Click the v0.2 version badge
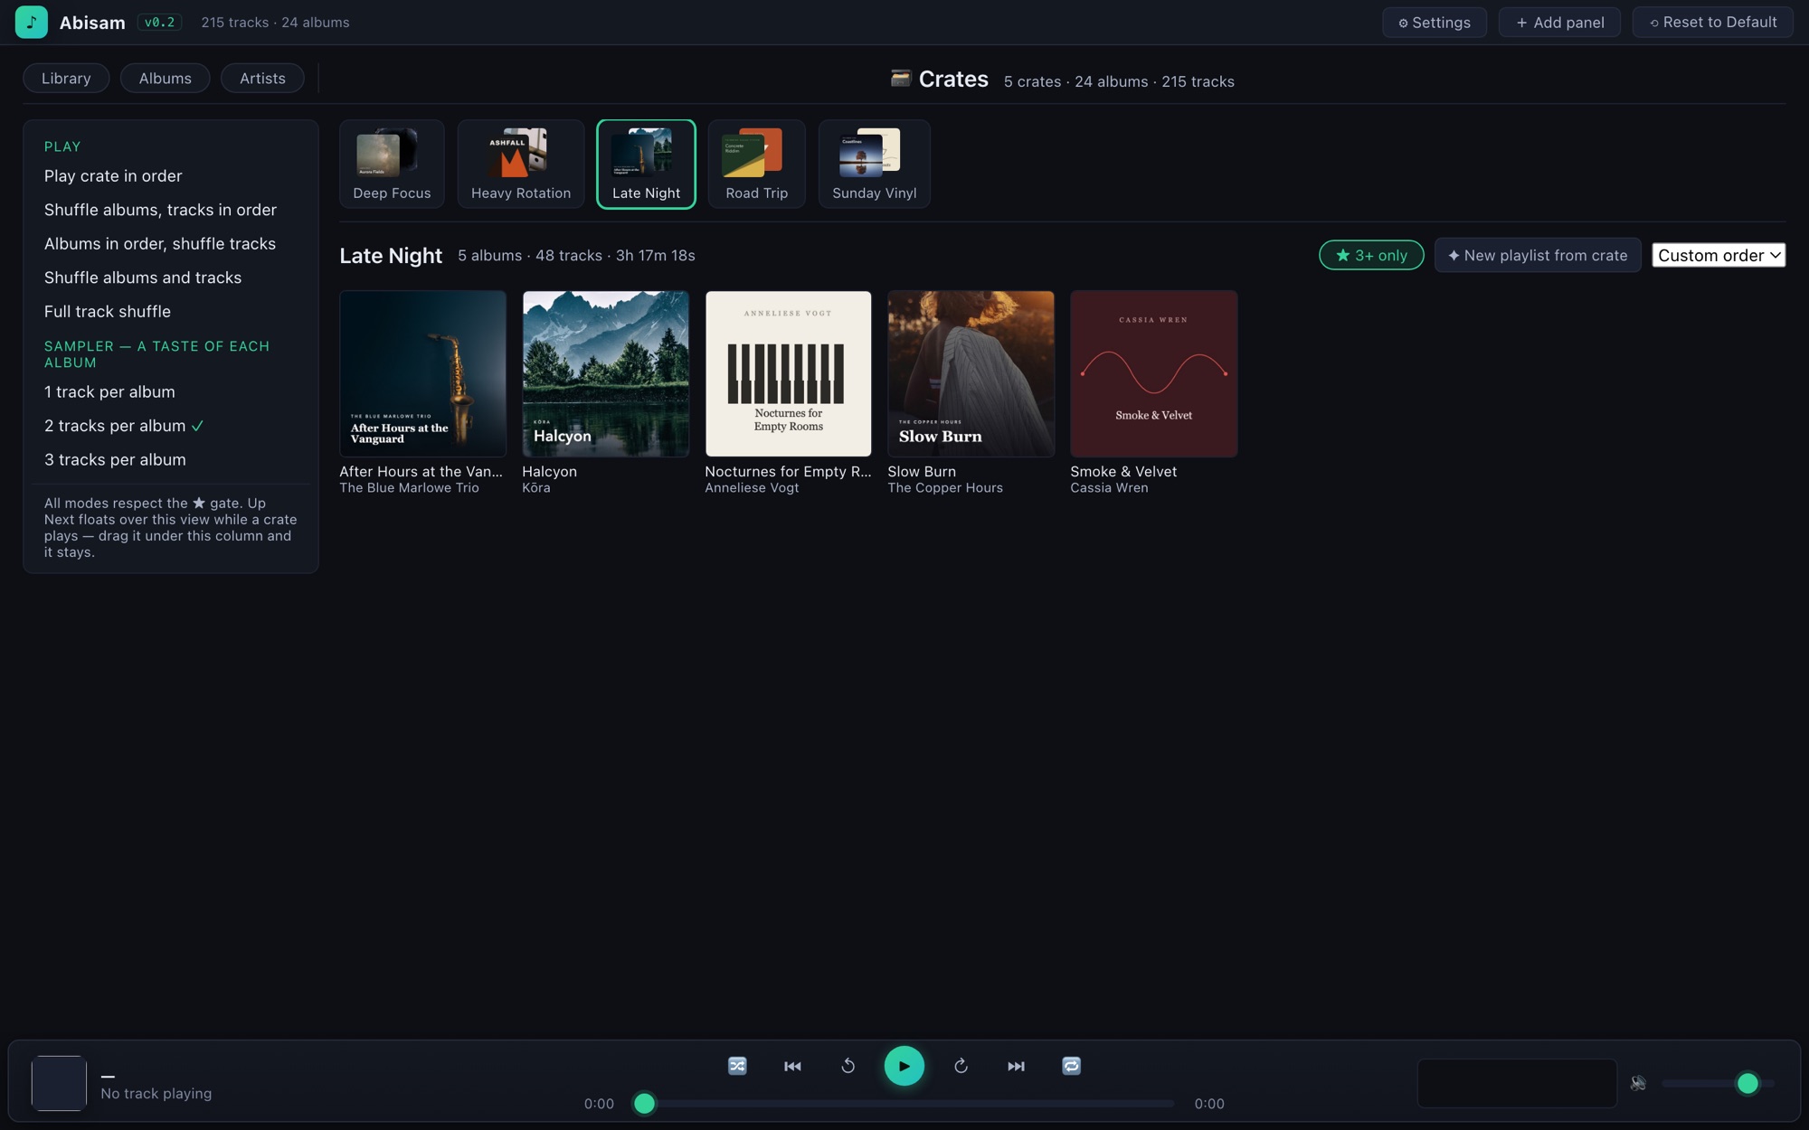The width and height of the screenshot is (1809, 1130). pos(159,23)
